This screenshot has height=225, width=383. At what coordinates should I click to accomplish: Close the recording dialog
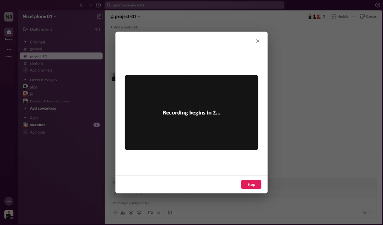pos(258,41)
